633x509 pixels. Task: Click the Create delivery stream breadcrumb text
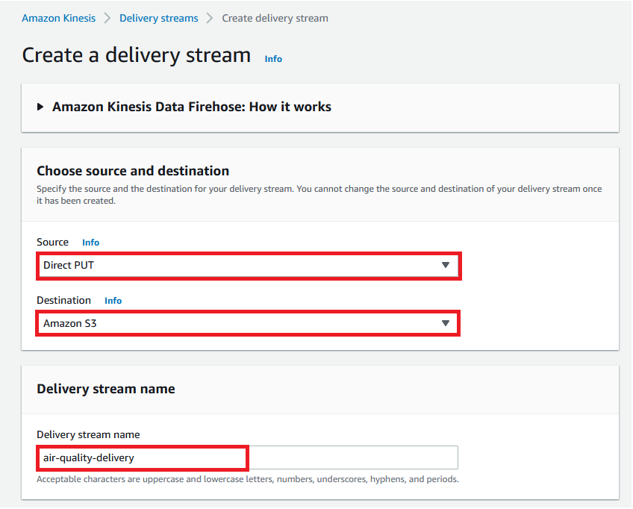(275, 18)
